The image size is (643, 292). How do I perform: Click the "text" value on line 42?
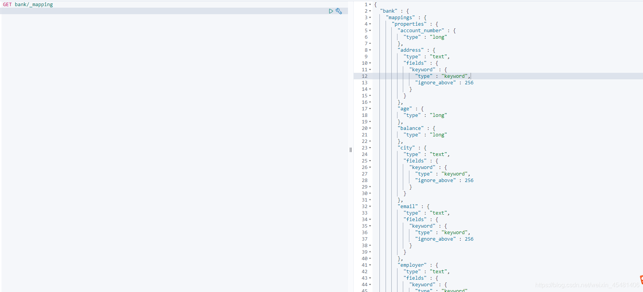tap(439, 272)
